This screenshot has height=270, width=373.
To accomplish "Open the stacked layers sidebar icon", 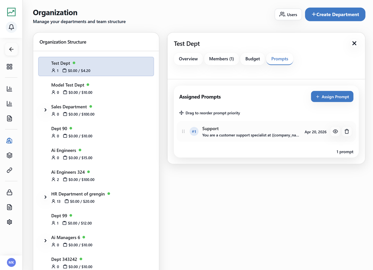I will coord(10,155).
